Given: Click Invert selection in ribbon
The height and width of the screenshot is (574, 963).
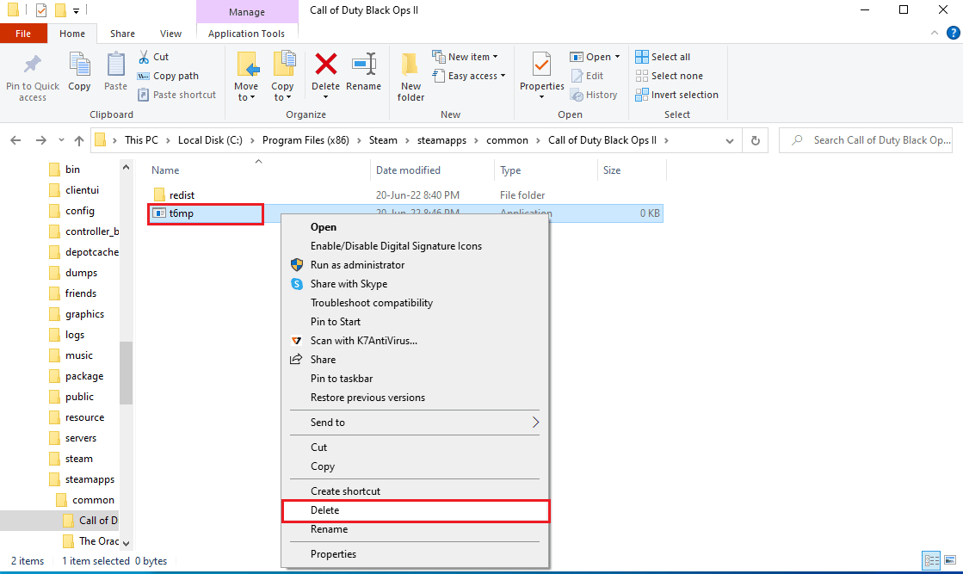Looking at the screenshot, I should pyautogui.click(x=676, y=95).
